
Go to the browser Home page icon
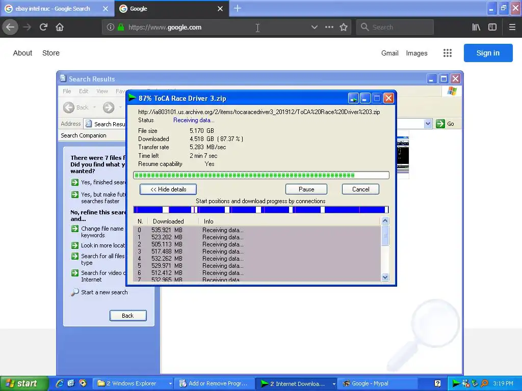click(60, 27)
